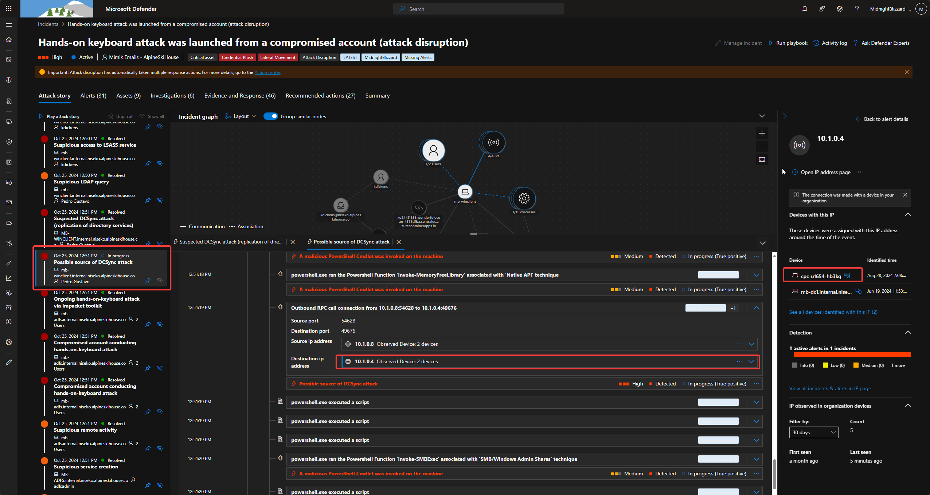Disable the Group similar nodes toggle
This screenshot has height=495, width=930.
pyautogui.click(x=271, y=116)
